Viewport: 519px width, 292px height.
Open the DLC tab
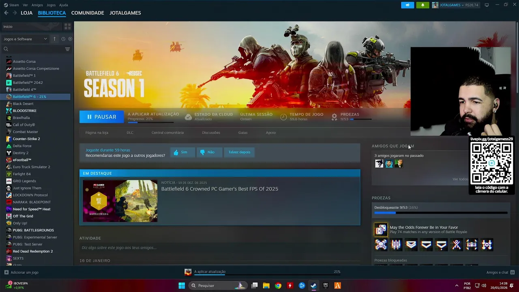click(x=130, y=133)
